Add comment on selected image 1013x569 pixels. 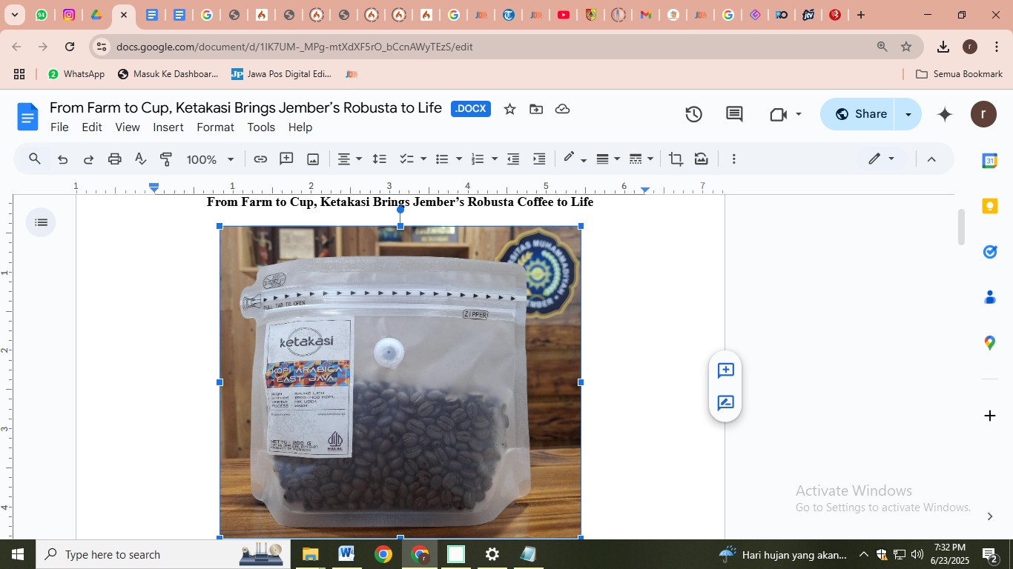(x=725, y=370)
